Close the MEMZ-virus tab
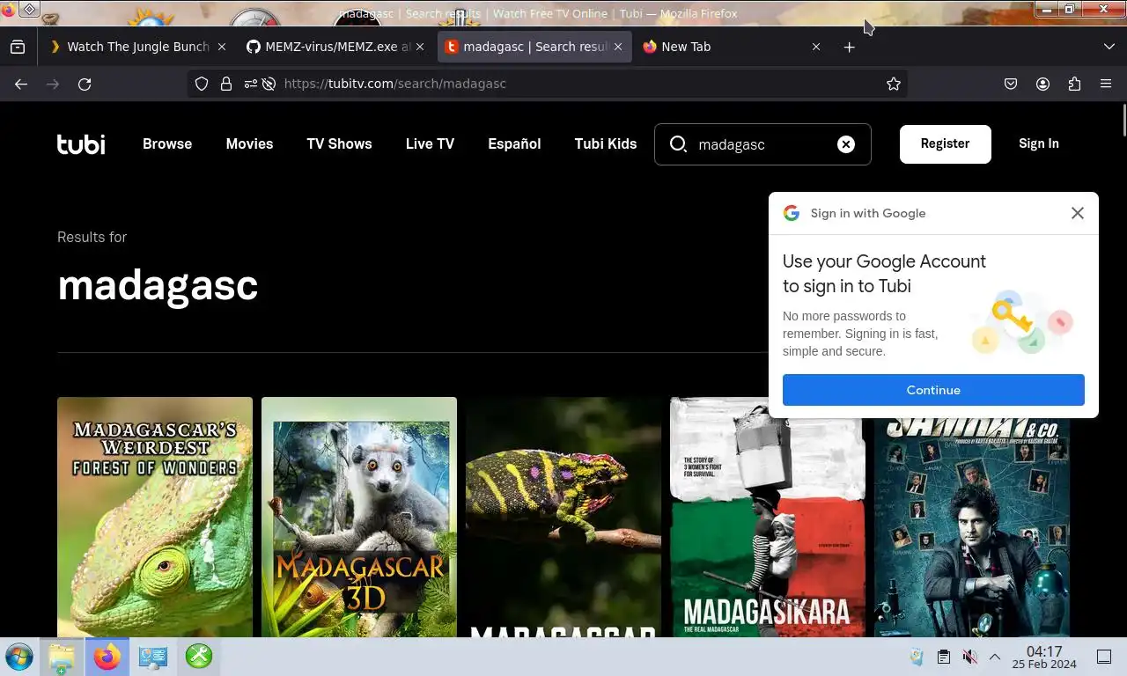The image size is (1127, 676). 419,47
